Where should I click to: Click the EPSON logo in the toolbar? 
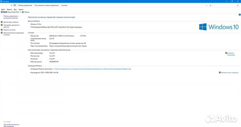point(4,12)
